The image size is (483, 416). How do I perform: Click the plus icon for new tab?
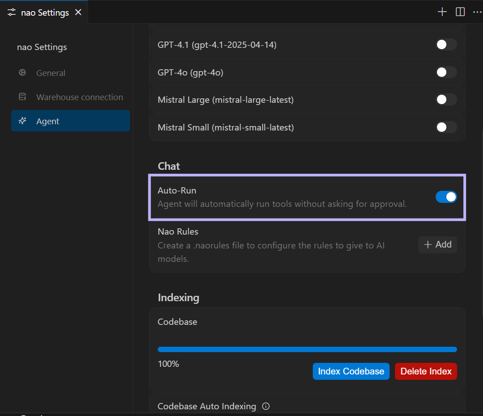click(x=442, y=12)
